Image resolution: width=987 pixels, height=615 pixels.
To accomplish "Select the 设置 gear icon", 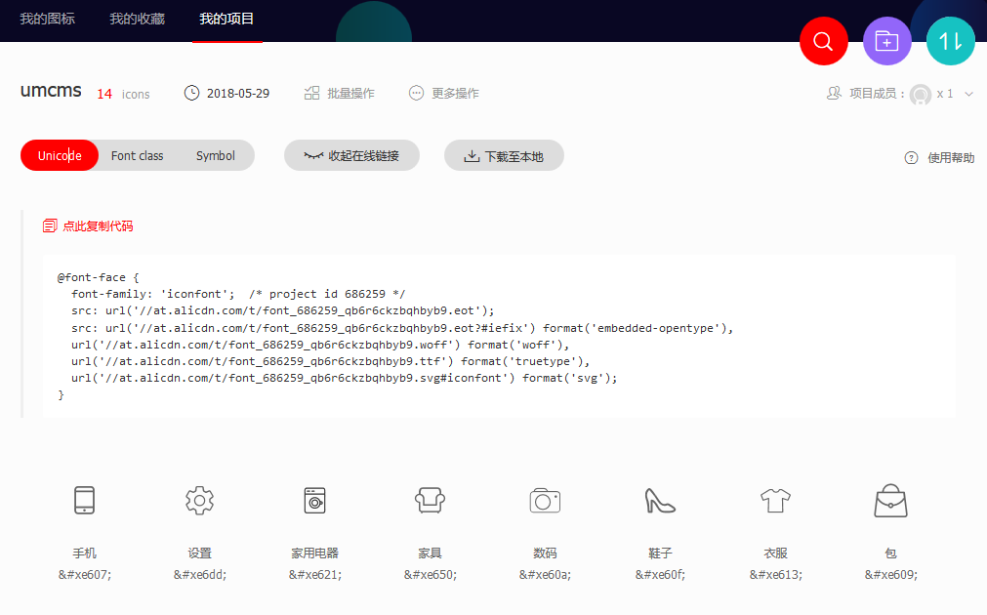I will (x=199, y=499).
